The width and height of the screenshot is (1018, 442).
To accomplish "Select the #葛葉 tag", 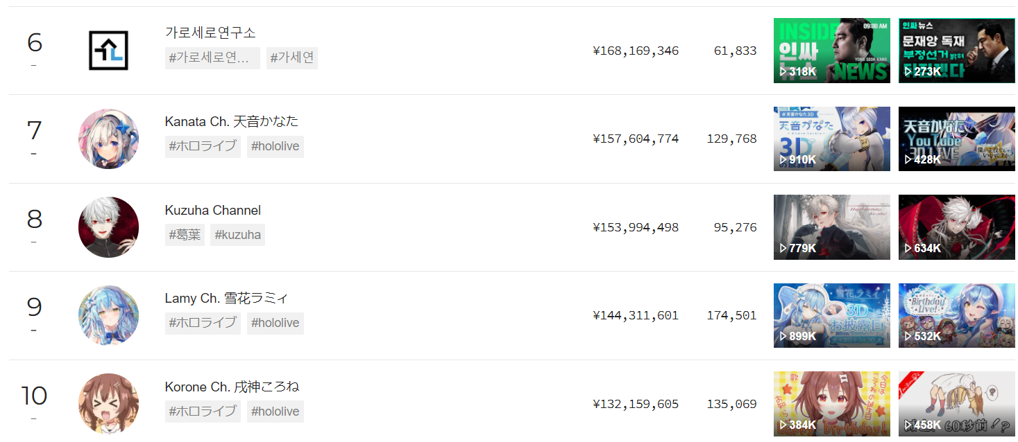I will coord(185,235).
